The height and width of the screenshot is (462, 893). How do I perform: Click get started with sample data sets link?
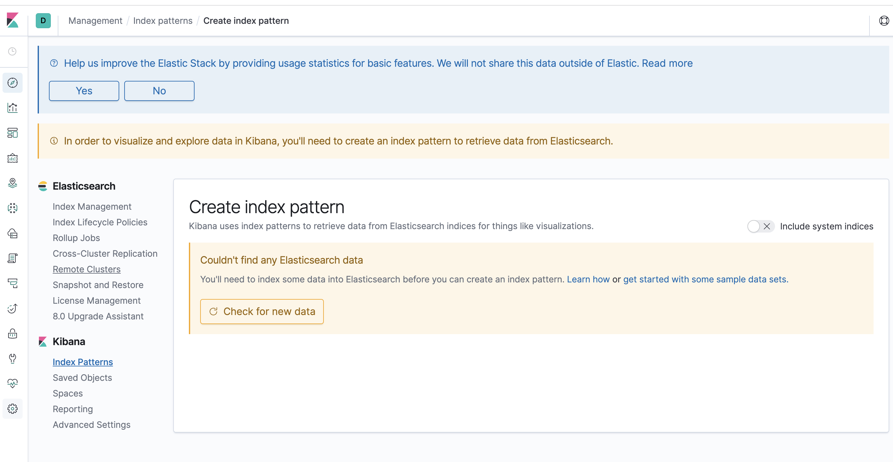point(705,279)
